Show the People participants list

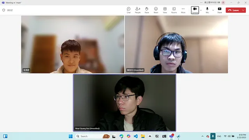pos(138,10)
